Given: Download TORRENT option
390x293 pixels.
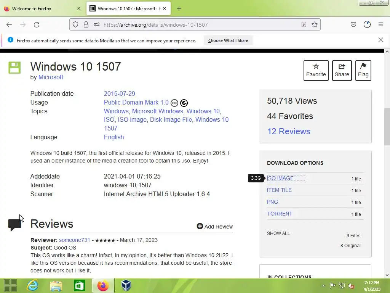Looking at the screenshot, I should (280, 214).
